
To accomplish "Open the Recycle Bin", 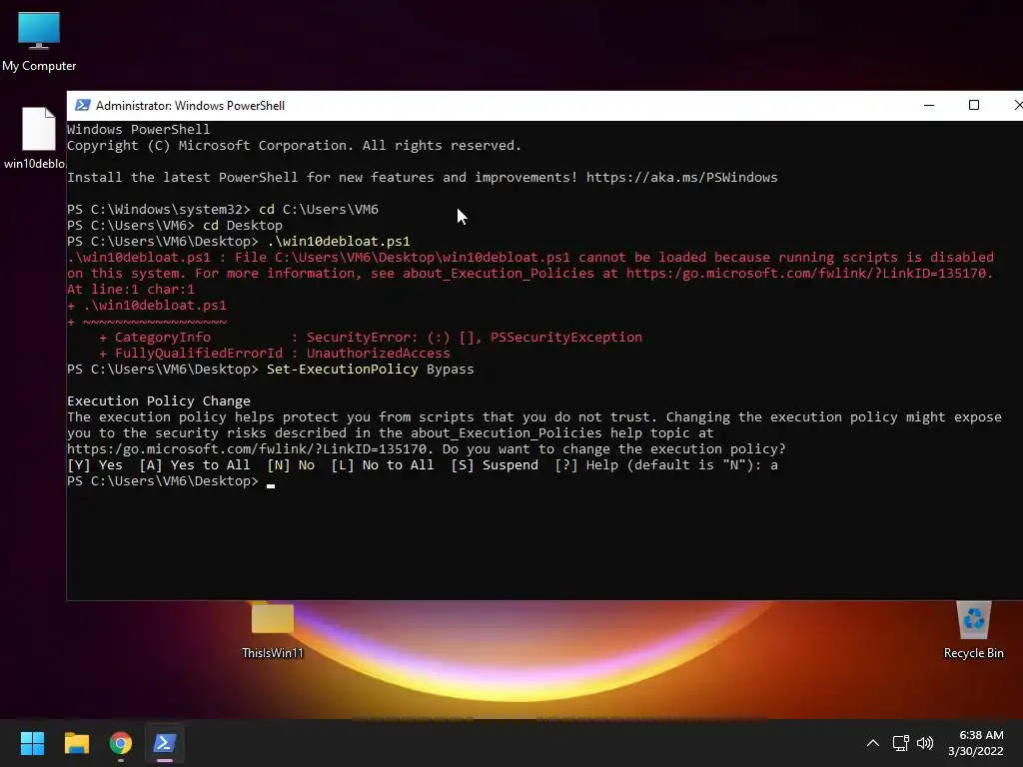I will pos(973,630).
